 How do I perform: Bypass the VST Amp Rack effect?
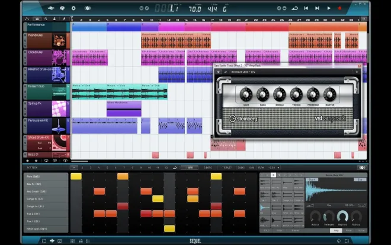click(x=218, y=72)
